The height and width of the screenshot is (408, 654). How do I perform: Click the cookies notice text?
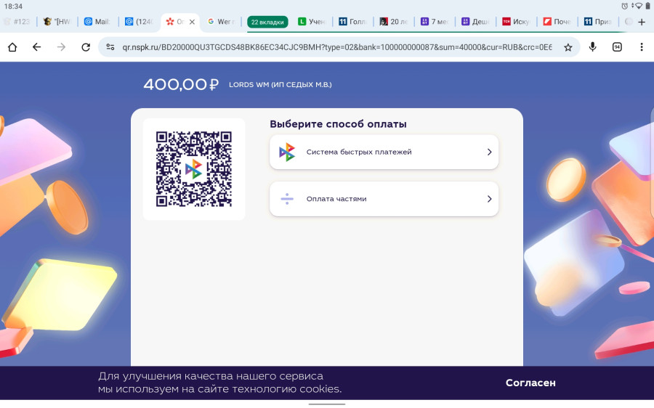point(219,383)
